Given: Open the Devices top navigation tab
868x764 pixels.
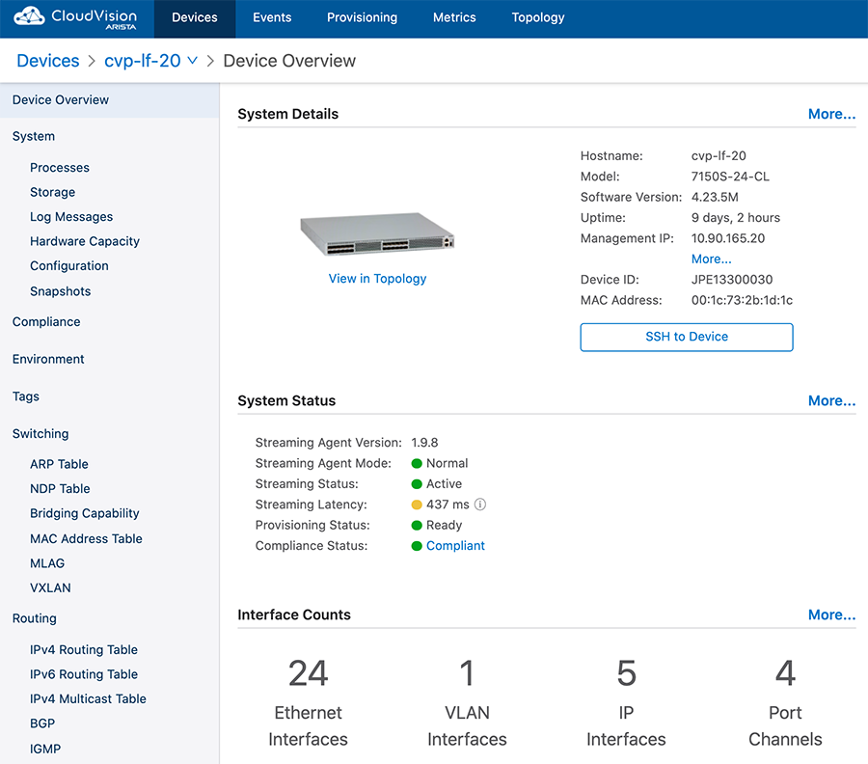Looking at the screenshot, I should pos(194,17).
